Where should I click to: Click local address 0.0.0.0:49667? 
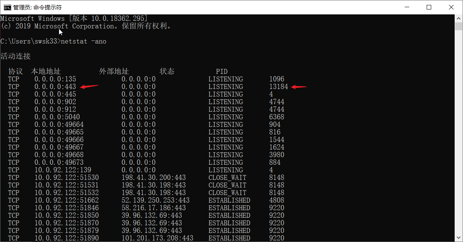[59, 147]
